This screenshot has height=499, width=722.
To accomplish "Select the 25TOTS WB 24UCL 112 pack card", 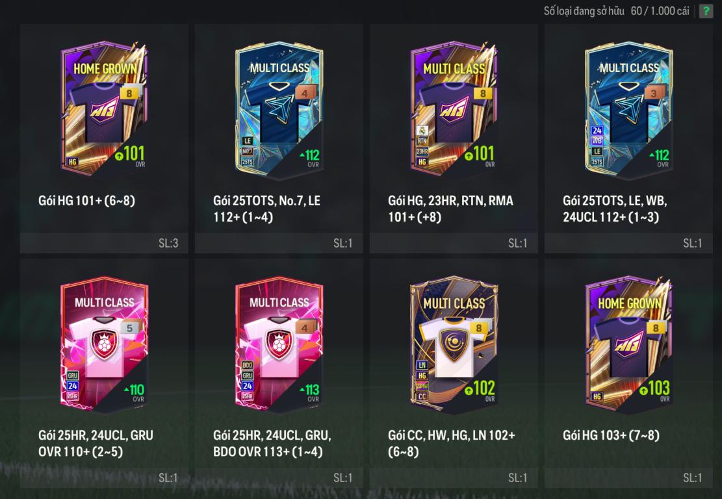I will point(628,110).
